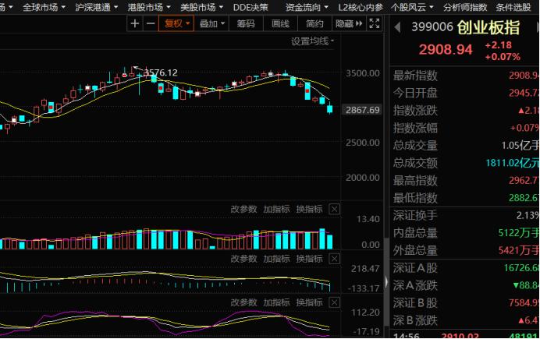
Task: Toggle 简约 simplified chart mode
Action: coord(315,23)
